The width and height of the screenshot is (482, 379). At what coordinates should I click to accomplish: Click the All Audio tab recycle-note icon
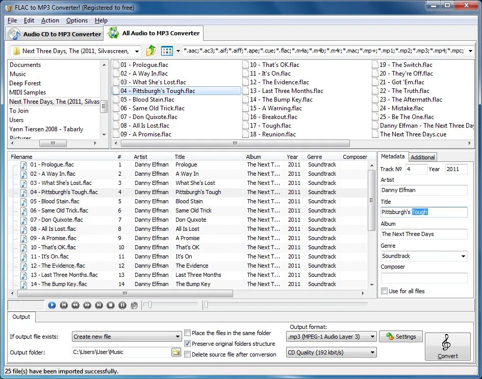(113, 33)
